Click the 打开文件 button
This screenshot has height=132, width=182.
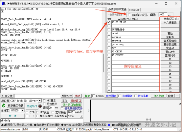pyautogui.click(x=7, y=96)
